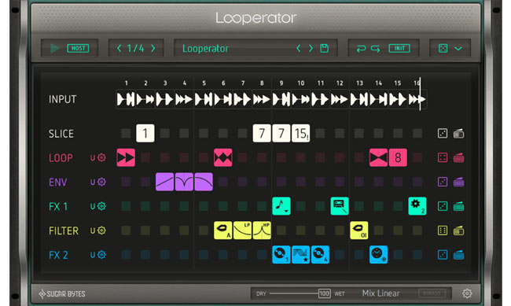
Task: Open global settings gear at bottom right
Action: [x=467, y=293]
